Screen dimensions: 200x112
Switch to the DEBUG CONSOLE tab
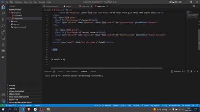tap(72, 72)
